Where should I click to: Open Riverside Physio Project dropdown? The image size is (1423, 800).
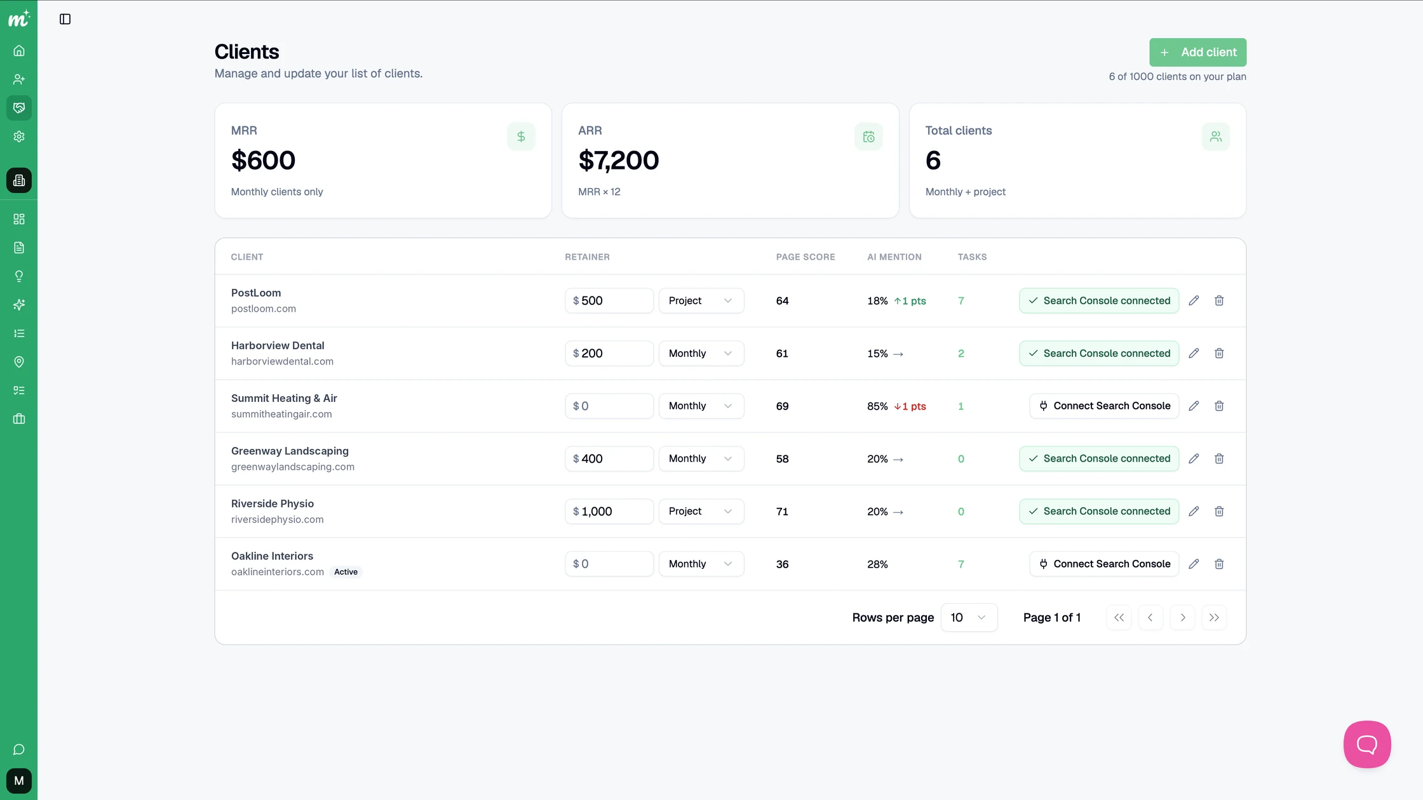coord(701,512)
